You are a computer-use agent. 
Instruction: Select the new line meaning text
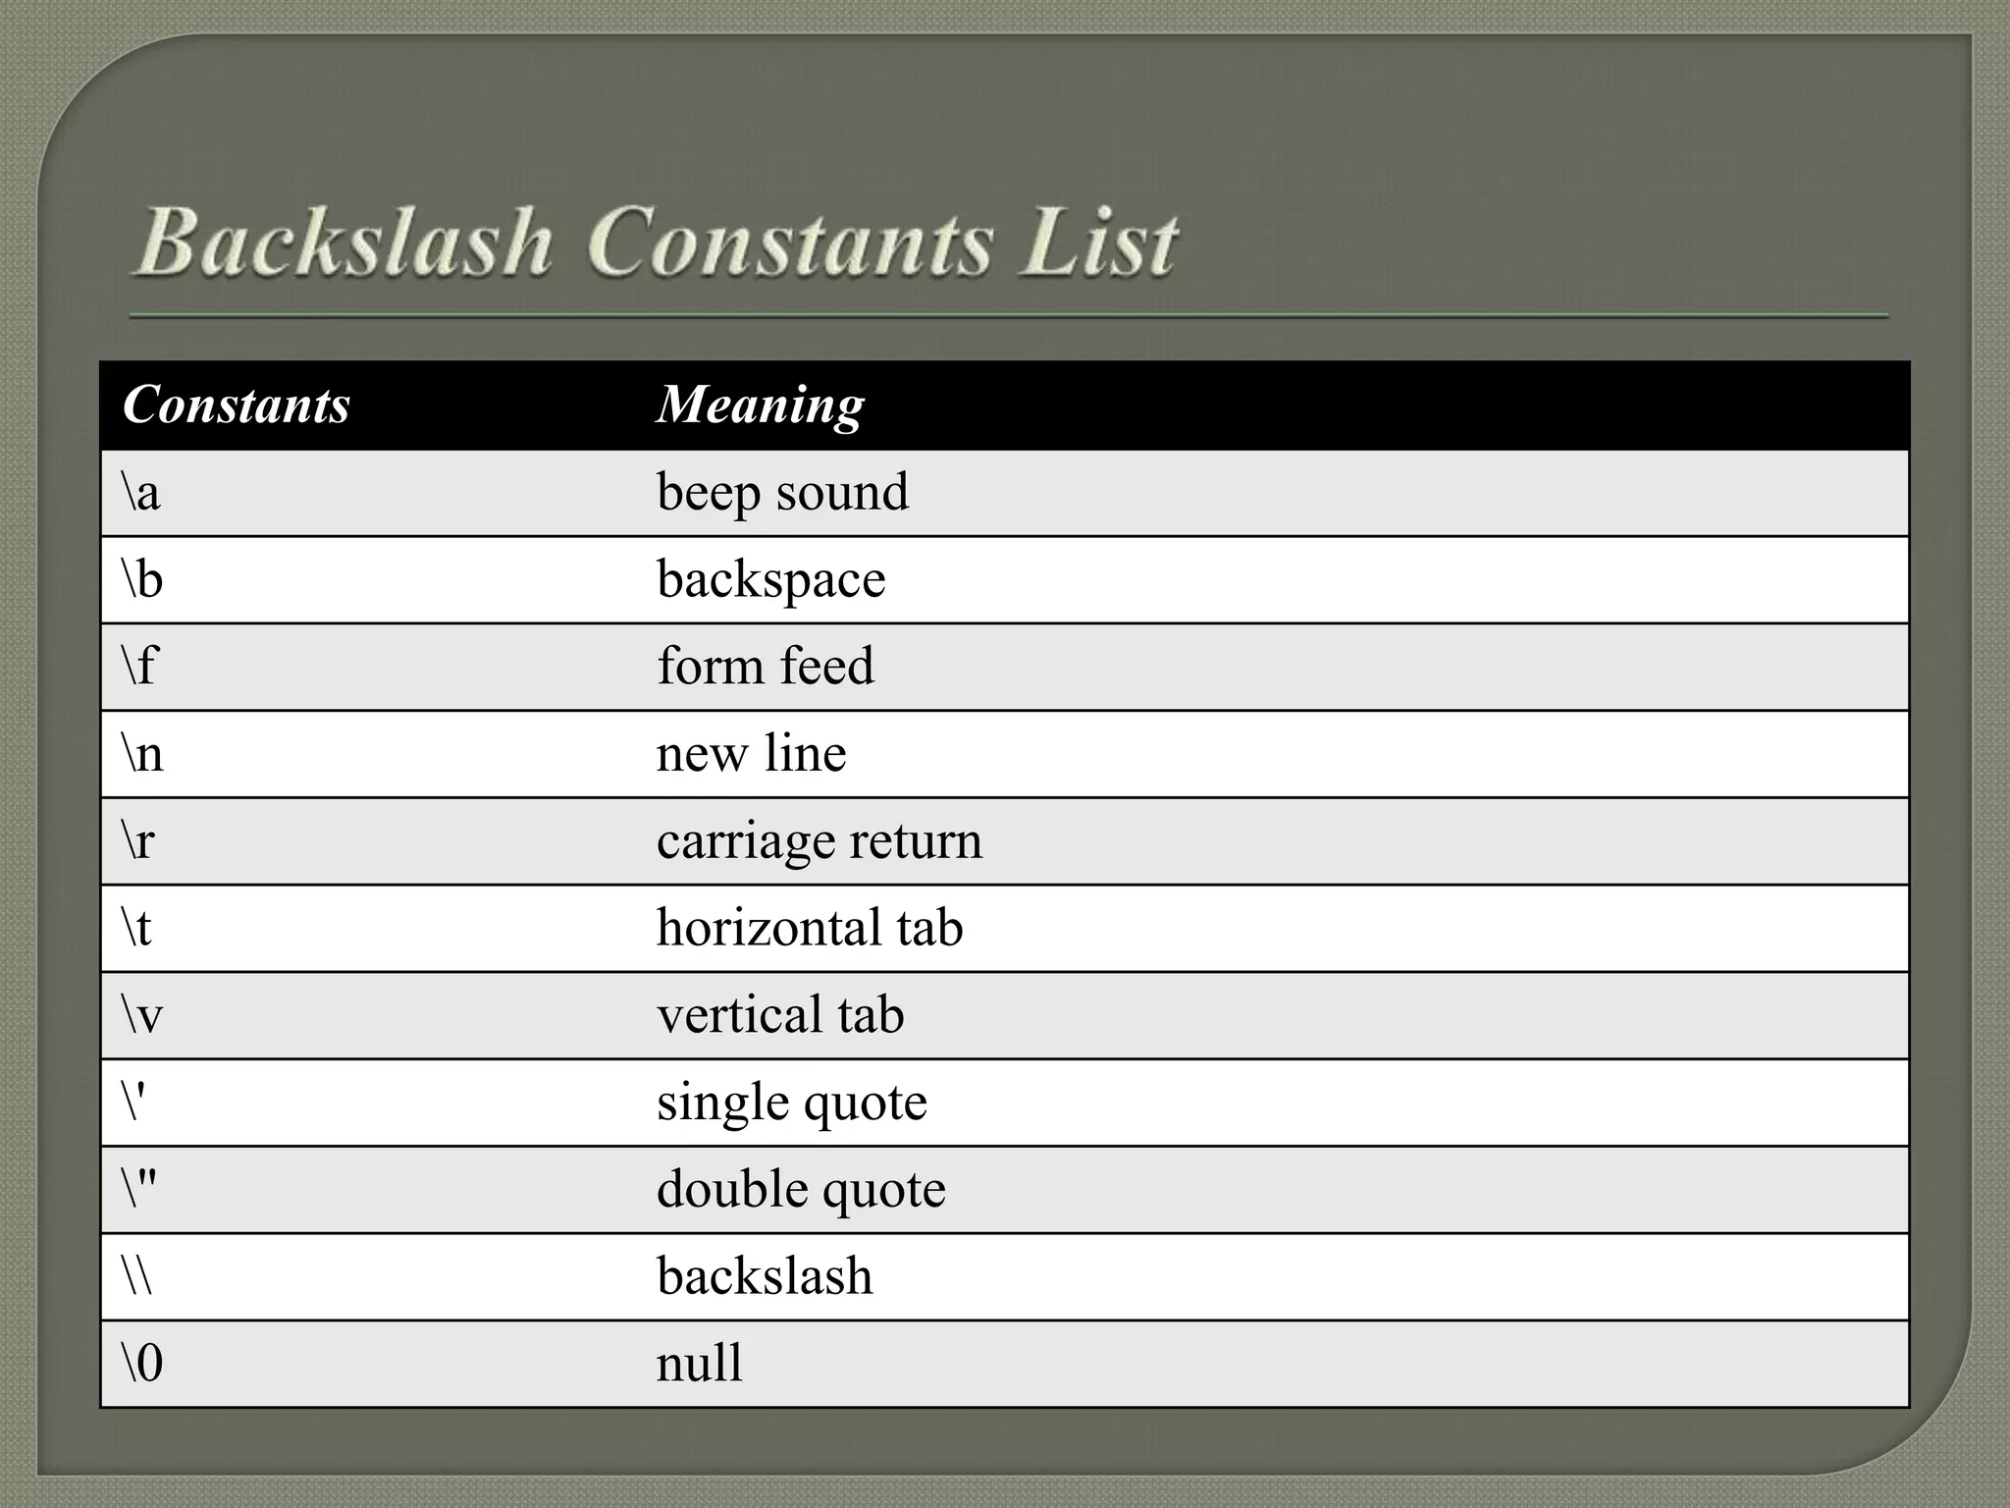(x=751, y=753)
